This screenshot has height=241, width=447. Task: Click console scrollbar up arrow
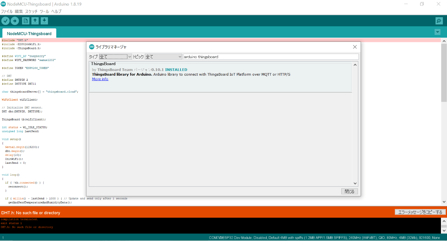click(444, 221)
